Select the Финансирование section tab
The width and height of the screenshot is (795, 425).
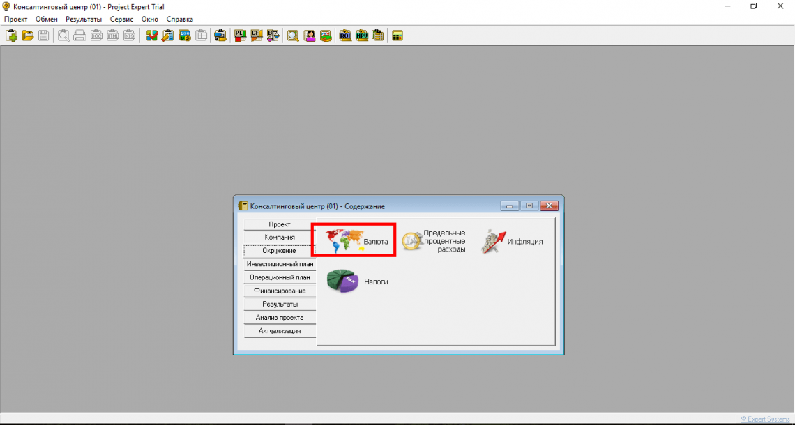tap(280, 291)
